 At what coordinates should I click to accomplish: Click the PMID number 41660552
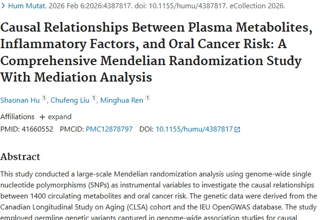37,129
